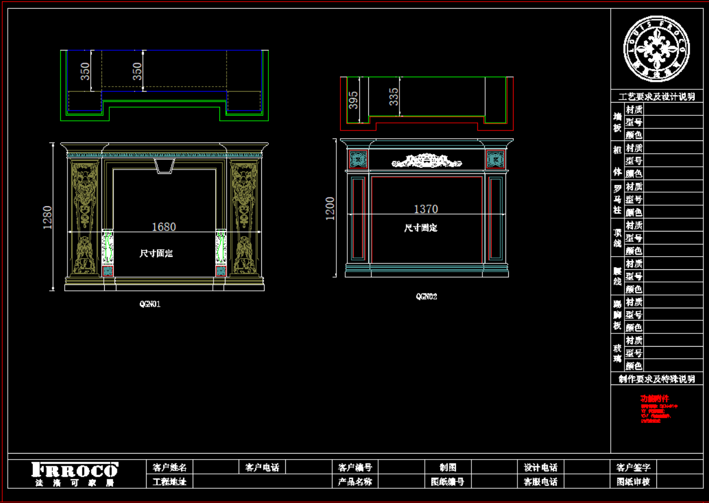Image resolution: width=709 pixels, height=503 pixels.
Task: Select the 制作要求及特殊说明 header
Action: point(657,378)
